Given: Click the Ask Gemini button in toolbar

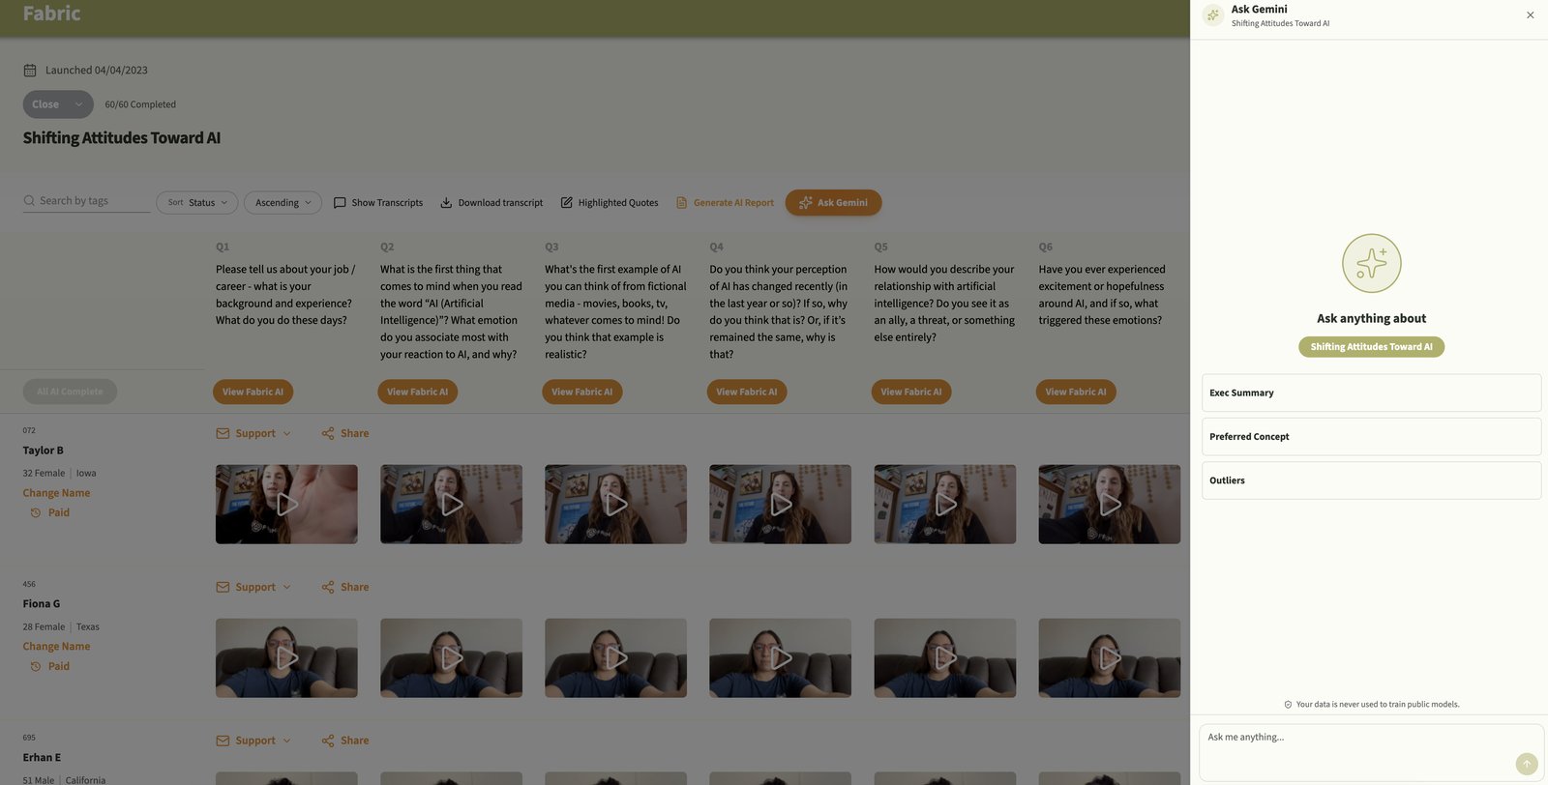Looking at the screenshot, I should [x=833, y=203].
